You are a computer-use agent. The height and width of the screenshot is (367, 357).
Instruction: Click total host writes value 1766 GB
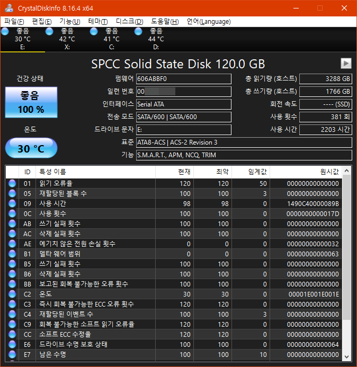click(326, 92)
